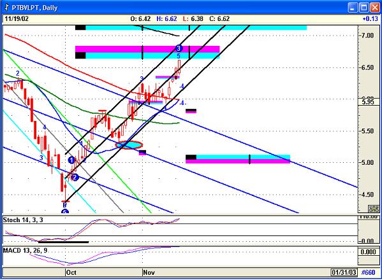Select the circled wave 1 marker
382x280 pixels.
click(71, 160)
